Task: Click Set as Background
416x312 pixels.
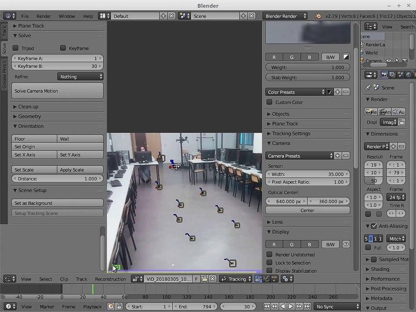Action: pyautogui.click(x=57, y=203)
